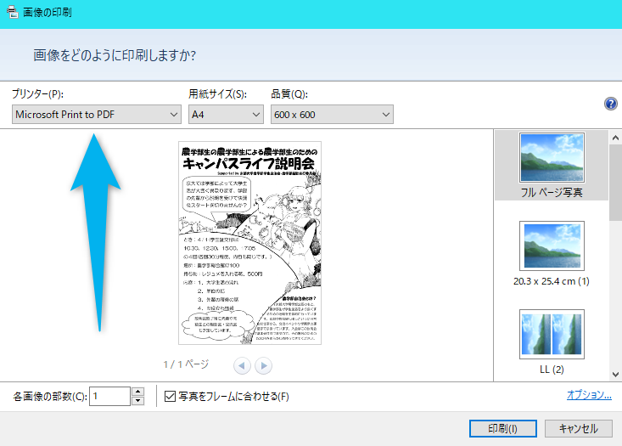Toggle 写真をフレームに合わせる checkbox
The height and width of the screenshot is (446, 622).
click(170, 396)
